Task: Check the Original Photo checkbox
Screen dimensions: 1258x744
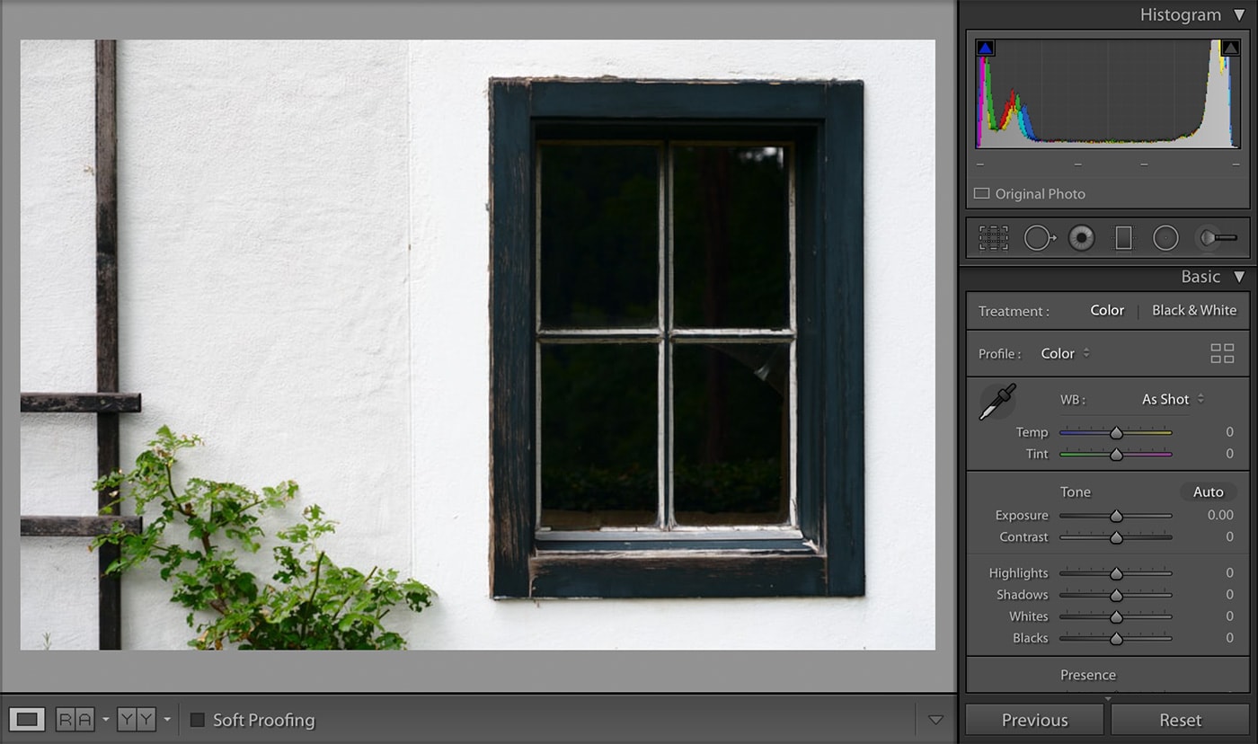Action: (981, 193)
